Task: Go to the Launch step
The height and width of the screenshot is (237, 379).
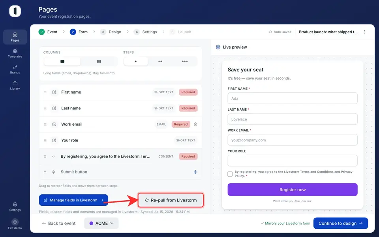Action: click(180, 32)
